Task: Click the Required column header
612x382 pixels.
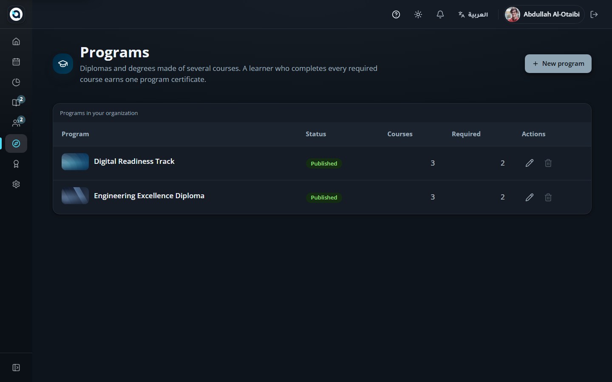Action: pos(466,134)
